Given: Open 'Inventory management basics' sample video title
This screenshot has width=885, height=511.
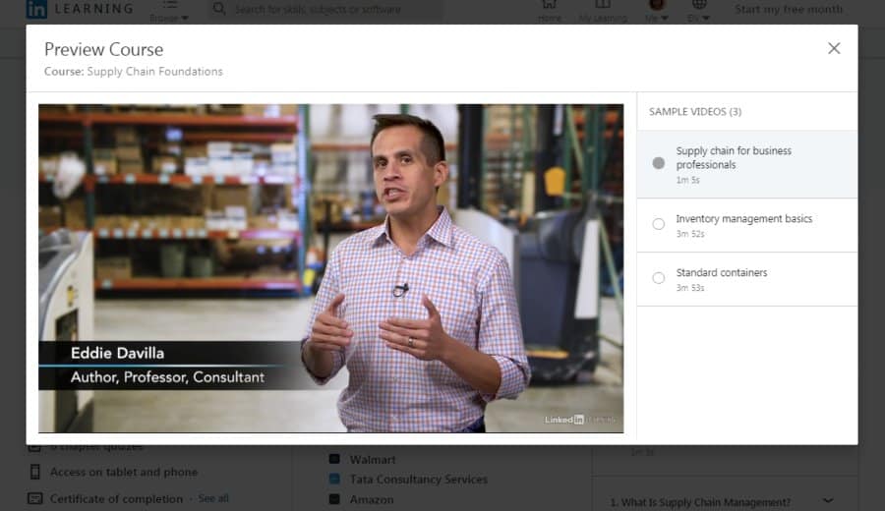Looking at the screenshot, I should coord(744,219).
